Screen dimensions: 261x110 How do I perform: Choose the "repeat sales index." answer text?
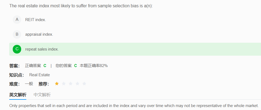click(42, 49)
